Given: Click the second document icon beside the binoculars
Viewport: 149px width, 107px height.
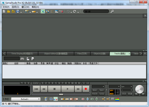Looking at the screenshot, I should 33,59.
